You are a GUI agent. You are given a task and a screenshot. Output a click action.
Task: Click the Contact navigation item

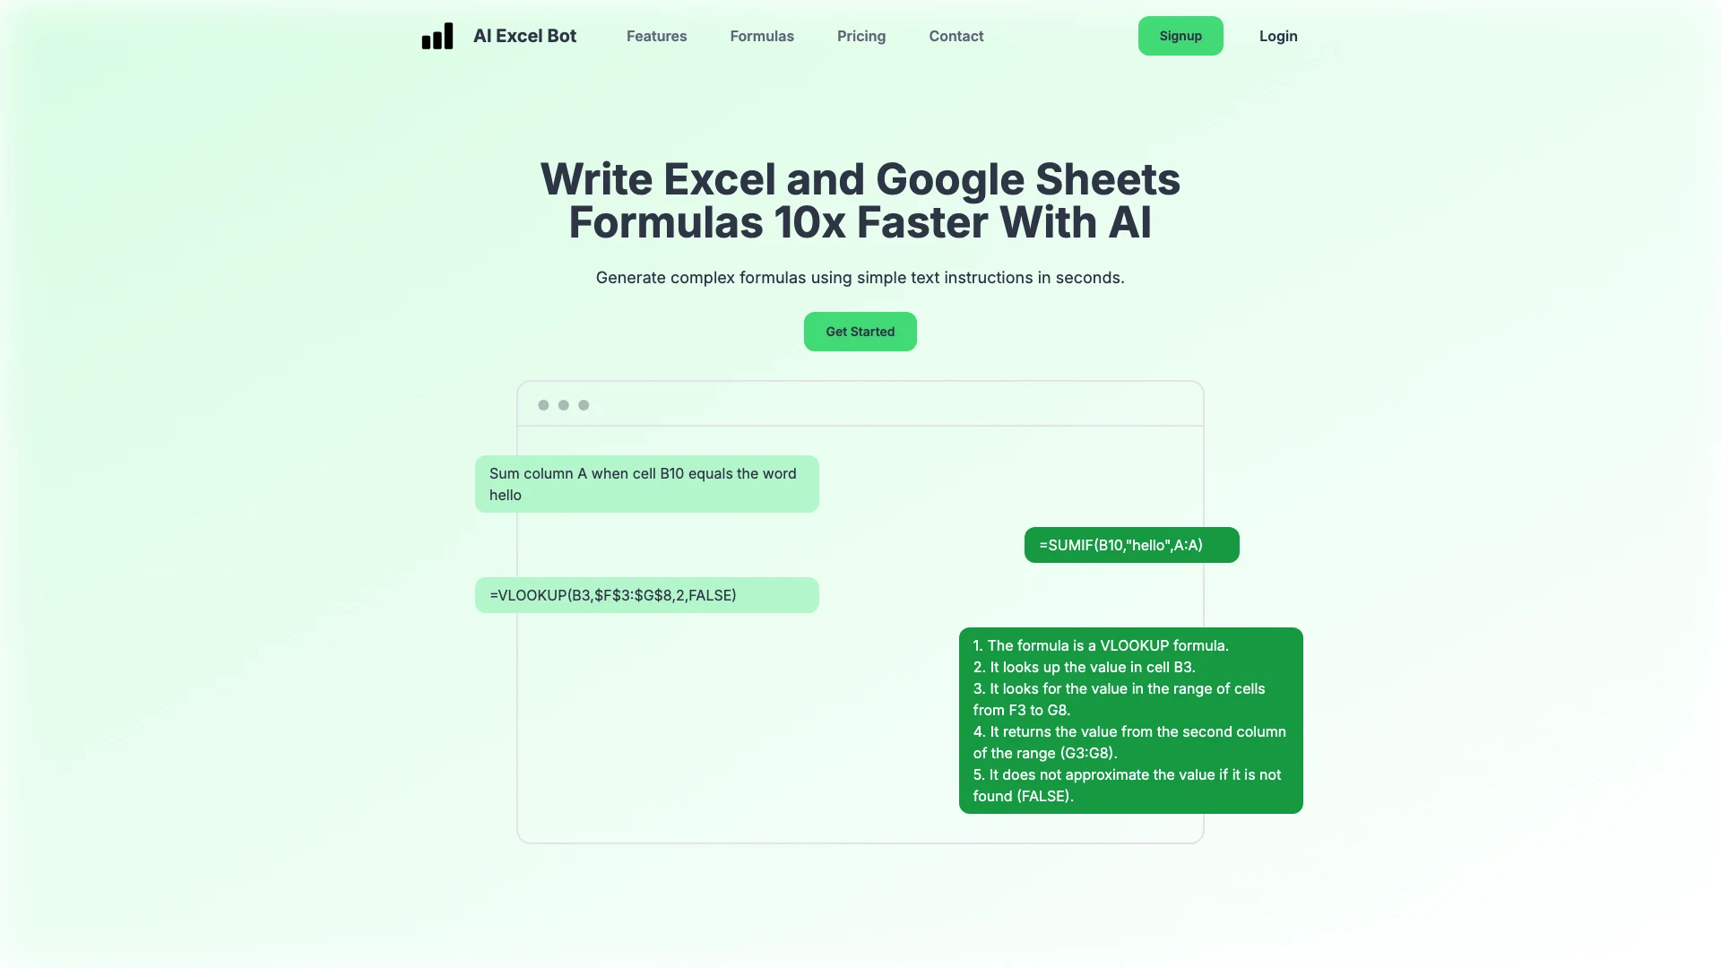(x=955, y=36)
